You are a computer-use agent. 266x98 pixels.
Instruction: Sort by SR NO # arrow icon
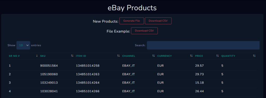click(x=37, y=56)
